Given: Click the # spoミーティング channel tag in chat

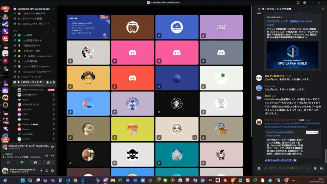Looking at the screenshot, I should pos(280,160).
